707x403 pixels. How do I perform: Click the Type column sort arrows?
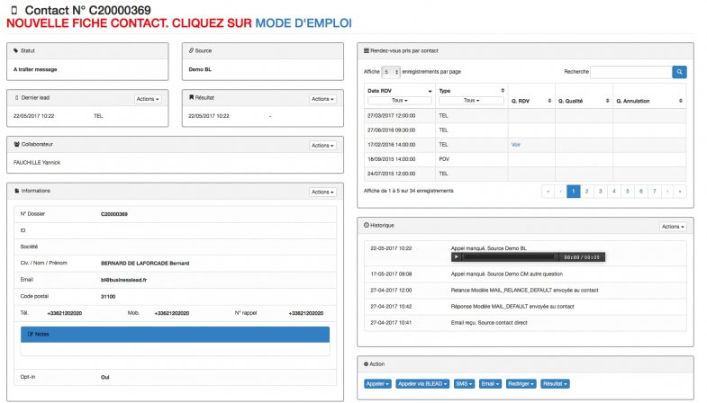(501, 90)
